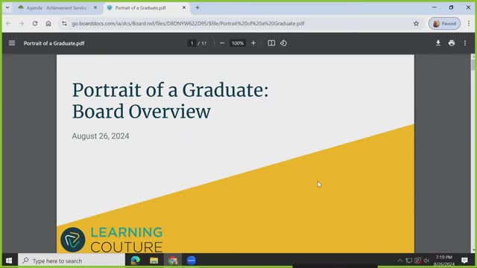This screenshot has width=477, height=268.
Task: Click the PDF vertical scrollbar thumb
Action: [x=473, y=65]
